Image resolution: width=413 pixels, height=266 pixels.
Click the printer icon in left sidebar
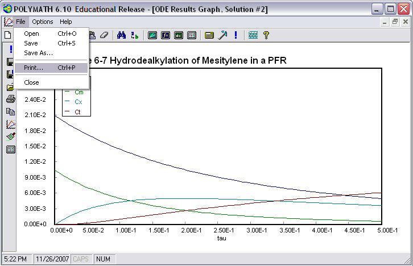click(x=10, y=99)
